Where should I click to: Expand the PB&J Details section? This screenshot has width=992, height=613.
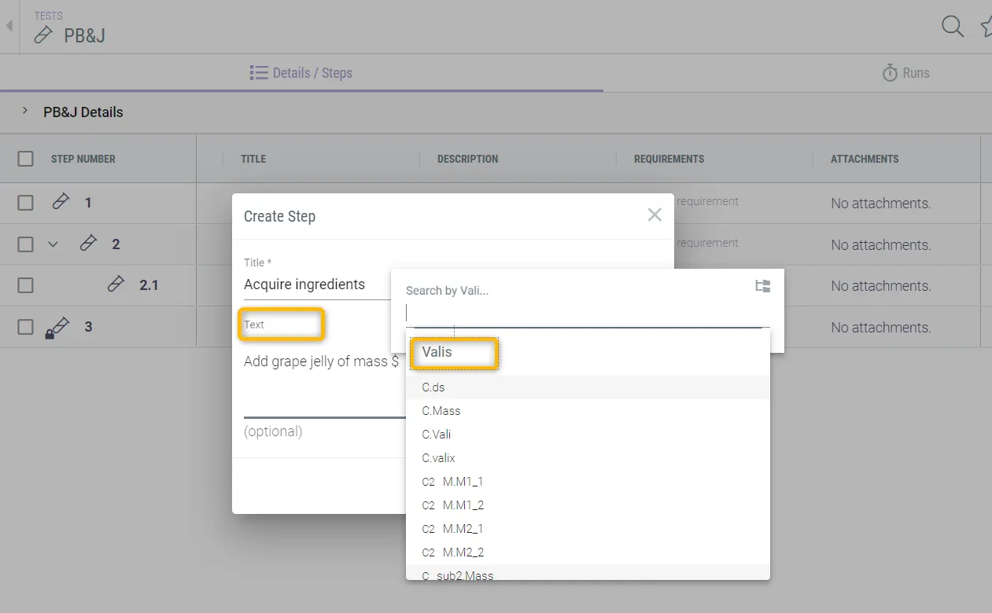coord(25,112)
